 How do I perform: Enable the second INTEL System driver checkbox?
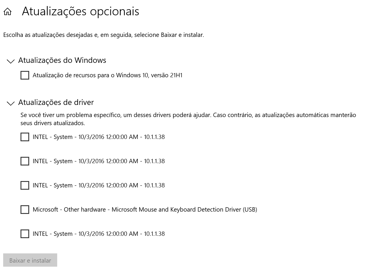(x=25, y=161)
